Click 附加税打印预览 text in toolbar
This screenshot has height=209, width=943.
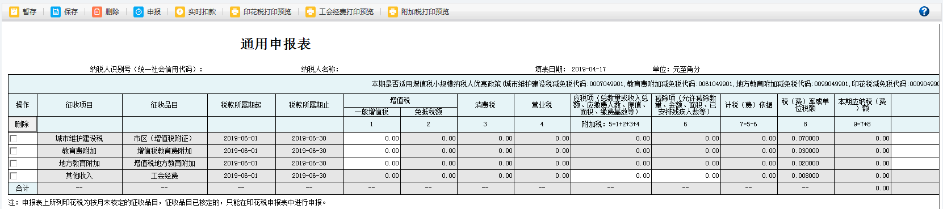pos(425,11)
